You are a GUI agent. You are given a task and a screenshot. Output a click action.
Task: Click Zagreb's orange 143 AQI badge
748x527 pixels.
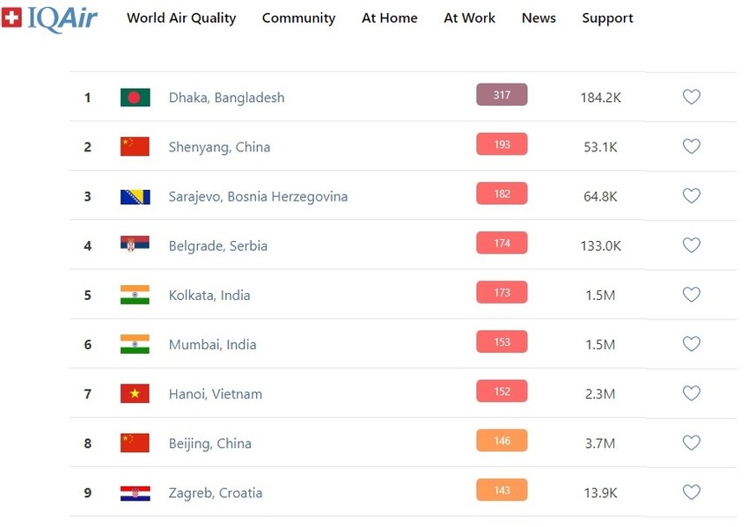pyautogui.click(x=502, y=490)
